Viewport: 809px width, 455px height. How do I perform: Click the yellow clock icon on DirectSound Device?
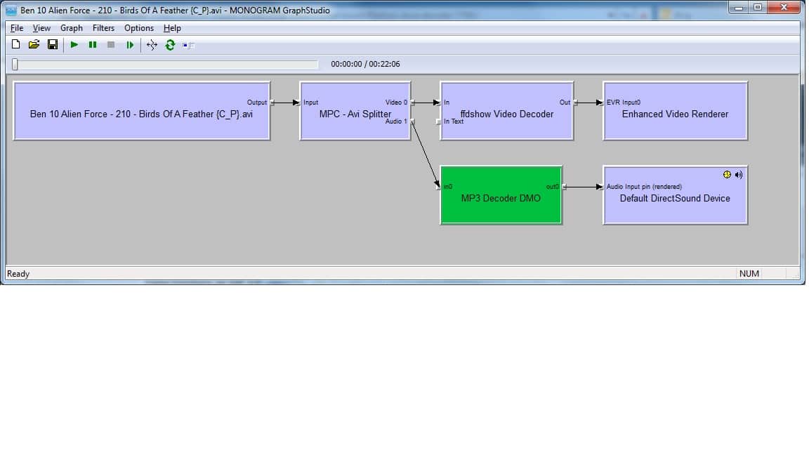click(x=727, y=175)
